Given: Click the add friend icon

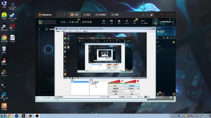Looking at the screenshot, I should click(164, 38).
